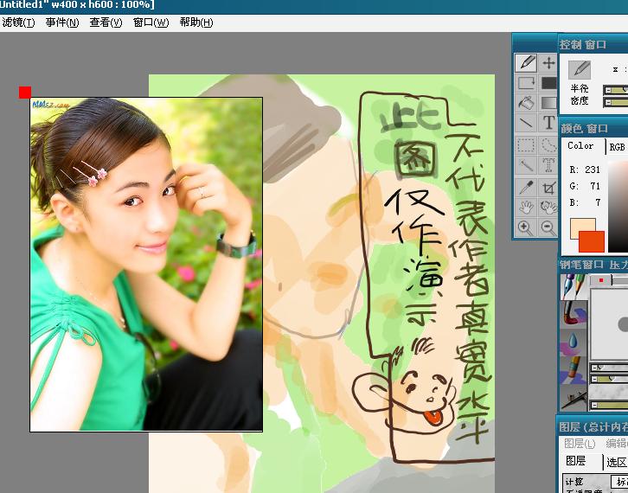Select the move layer tool

(x=548, y=62)
